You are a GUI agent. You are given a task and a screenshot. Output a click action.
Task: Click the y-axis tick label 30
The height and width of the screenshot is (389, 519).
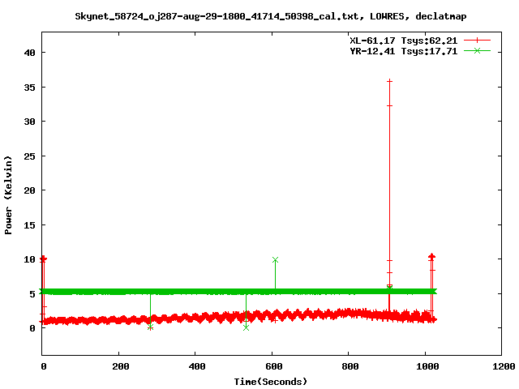[x=30, y=122]
